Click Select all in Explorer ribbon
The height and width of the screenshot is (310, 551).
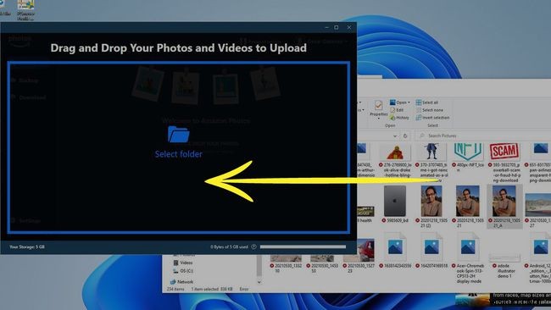[427, 102]
